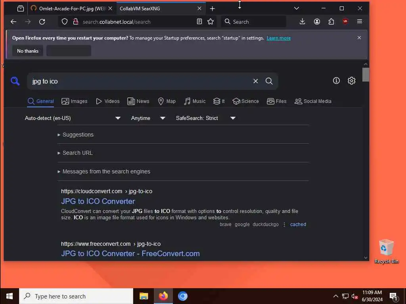Bookmark this page with star icon

(211, 21)
